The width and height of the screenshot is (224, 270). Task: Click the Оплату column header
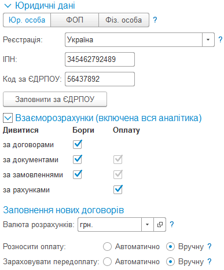pos(126,130)
